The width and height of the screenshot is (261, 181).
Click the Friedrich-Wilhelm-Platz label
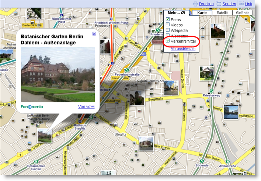[x=111, y=23]
